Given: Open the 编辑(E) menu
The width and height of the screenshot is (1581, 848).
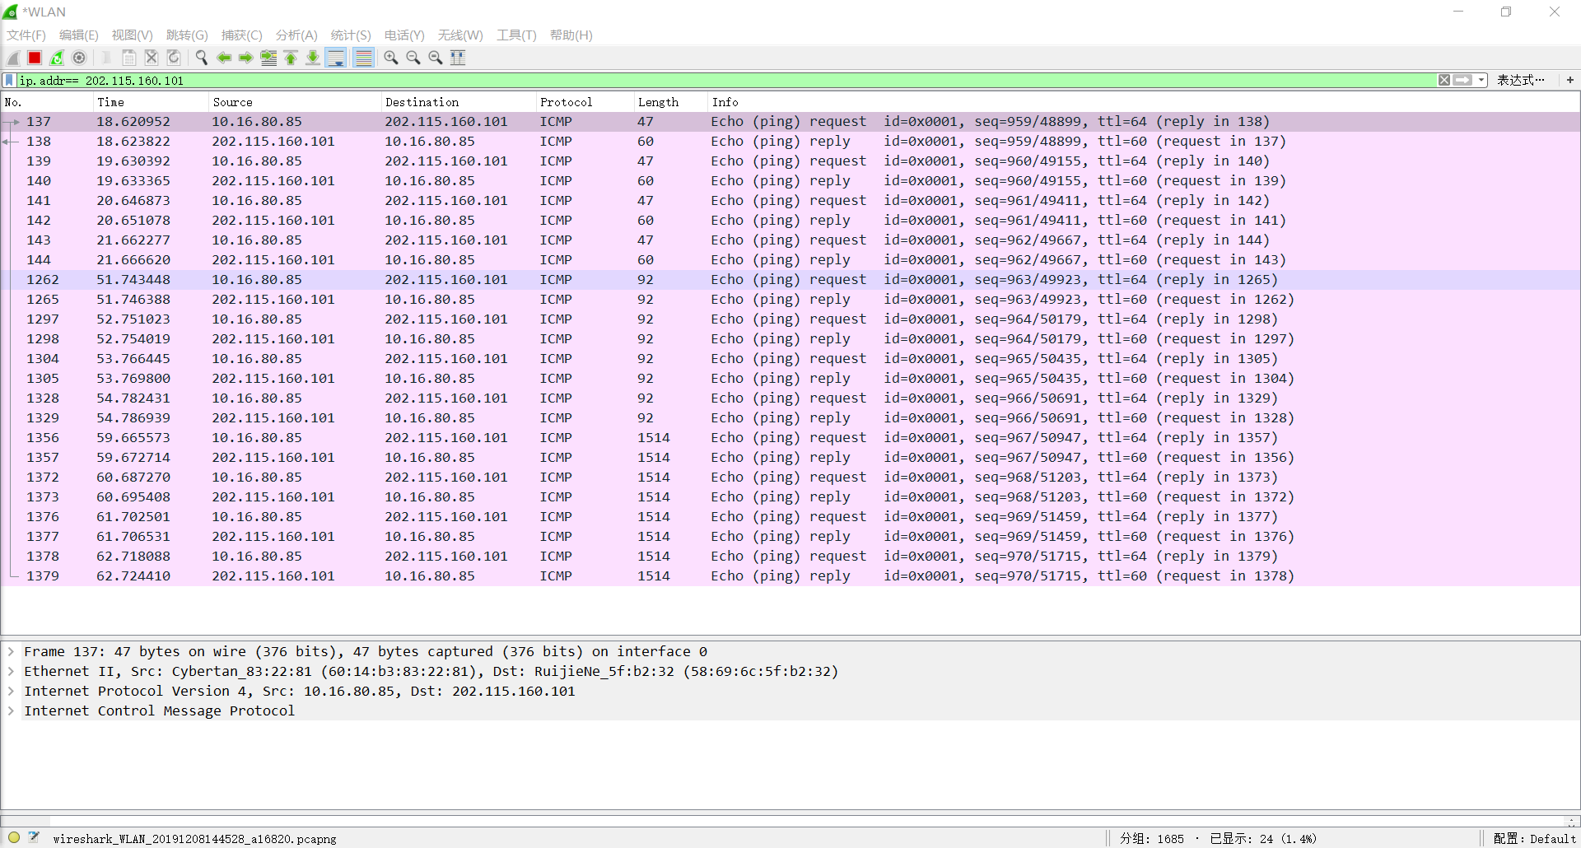Looking at the screenshot, I should click(x=79, y=35).
